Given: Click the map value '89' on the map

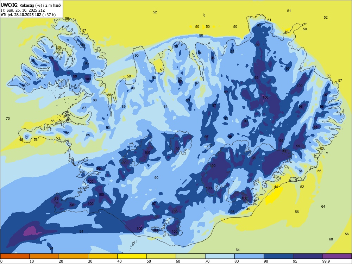Looking at the screenshot, I should pos(124,106).
